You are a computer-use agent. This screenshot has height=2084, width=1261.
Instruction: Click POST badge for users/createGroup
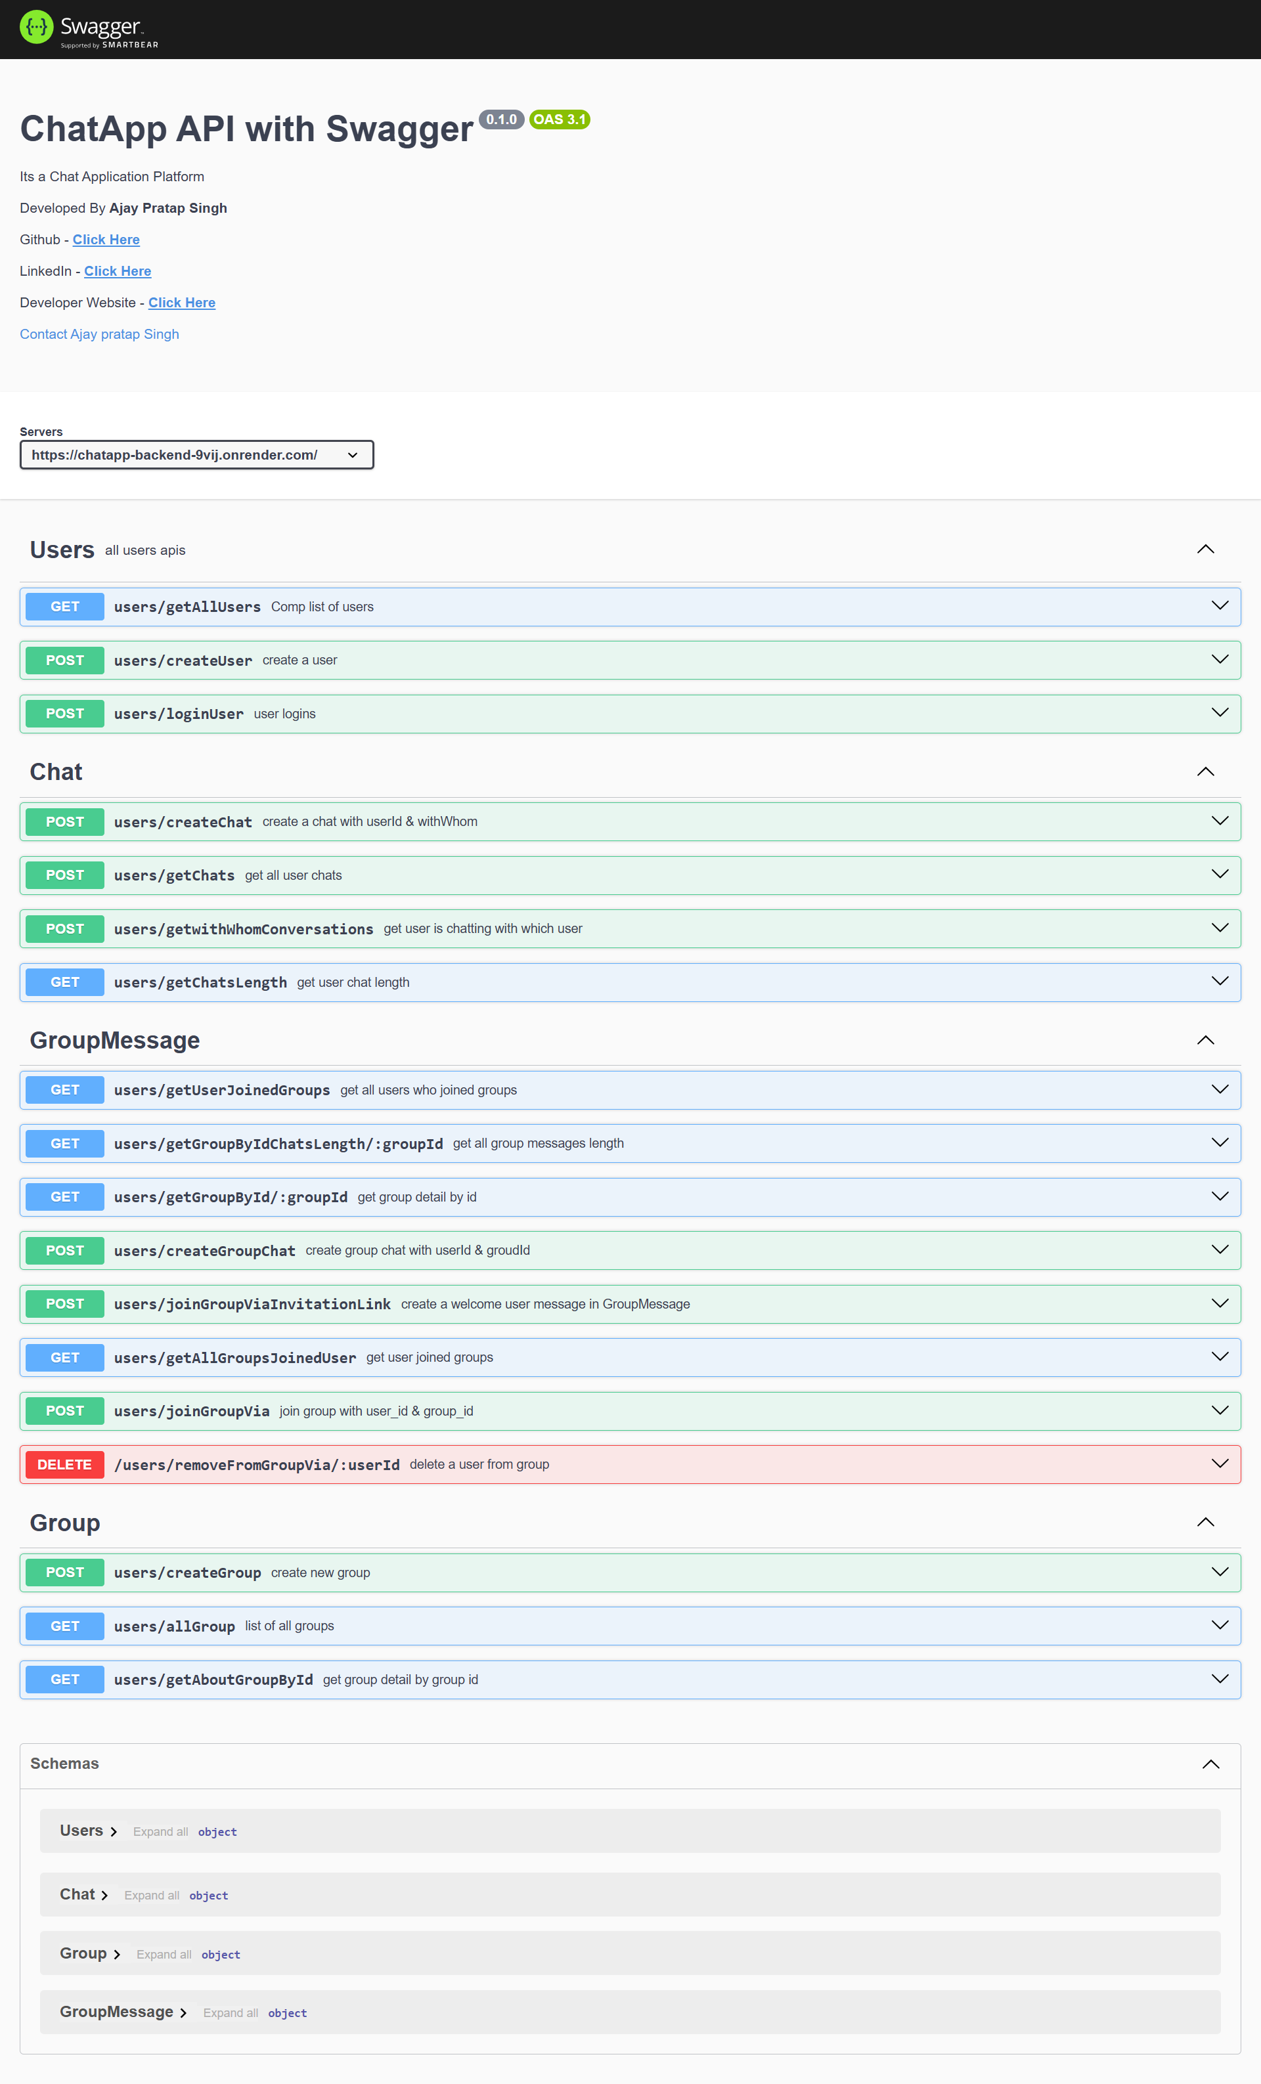[x=65, y=1573]
